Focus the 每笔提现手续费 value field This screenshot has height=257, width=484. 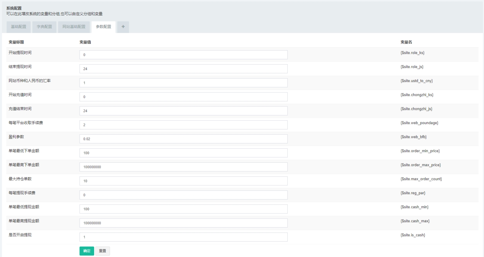[x=183, y=195]
